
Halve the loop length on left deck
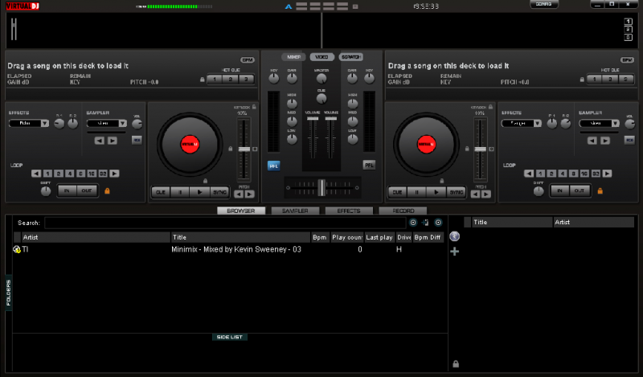[36, 174]
